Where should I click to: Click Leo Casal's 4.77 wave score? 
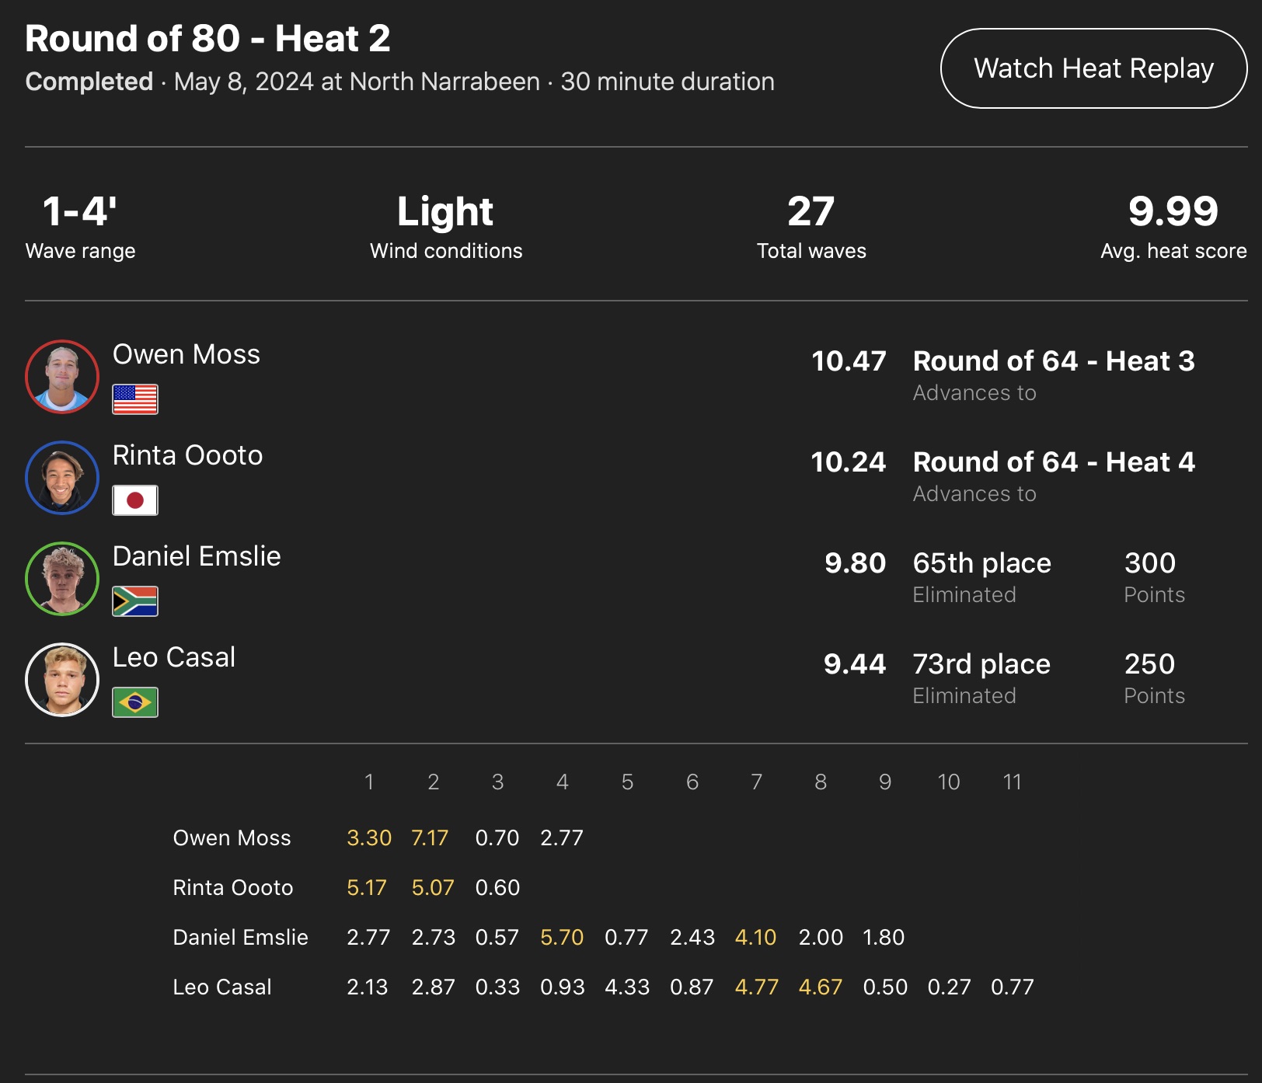click(756, 987)
